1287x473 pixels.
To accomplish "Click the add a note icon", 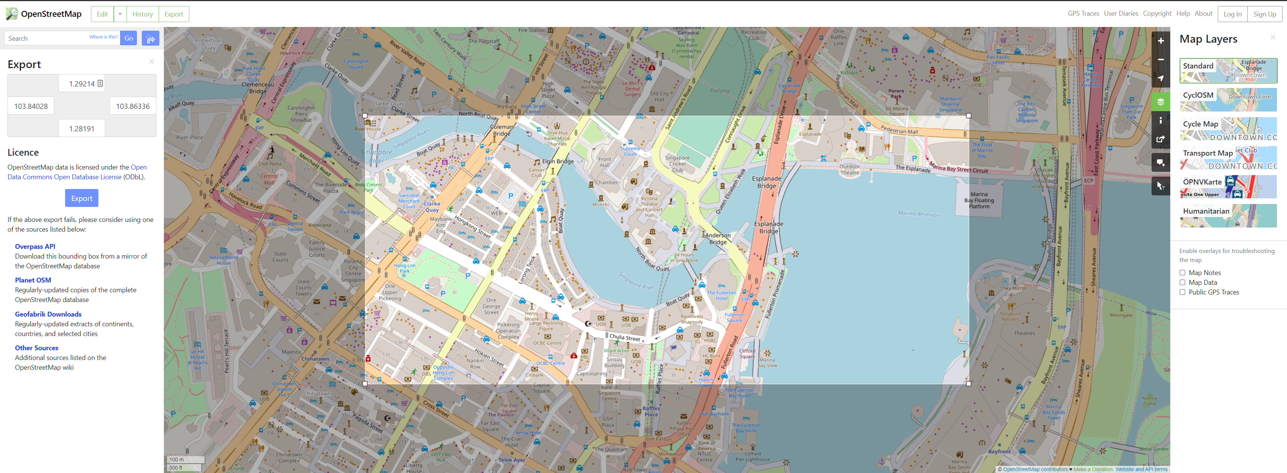I will (x=1161, y=162).
